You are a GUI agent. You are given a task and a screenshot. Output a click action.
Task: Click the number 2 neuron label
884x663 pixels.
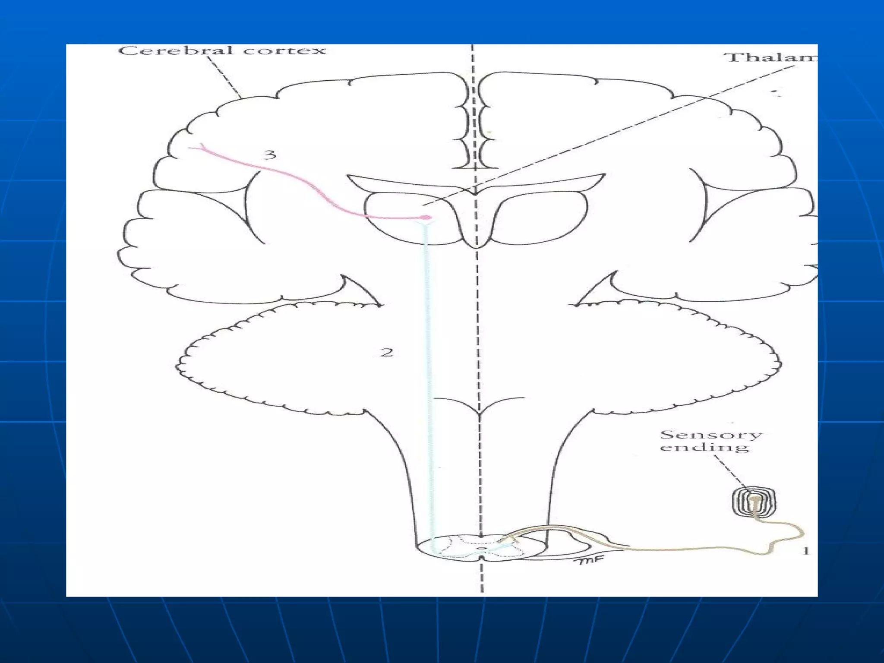click(x=386, y=352)
